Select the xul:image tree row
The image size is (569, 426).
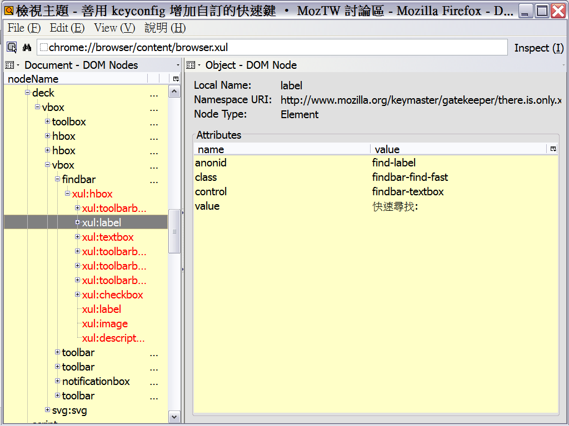(86, 324)
